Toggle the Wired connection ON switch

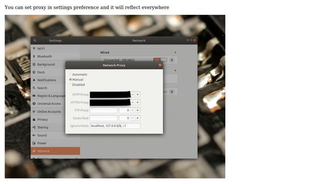160,60
